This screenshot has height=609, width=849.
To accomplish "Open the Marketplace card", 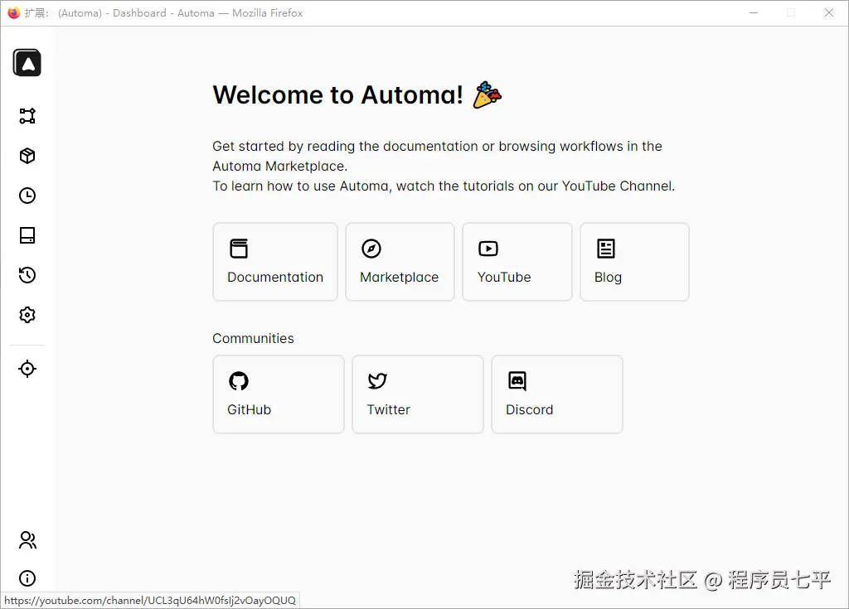I will coord(400,262).
